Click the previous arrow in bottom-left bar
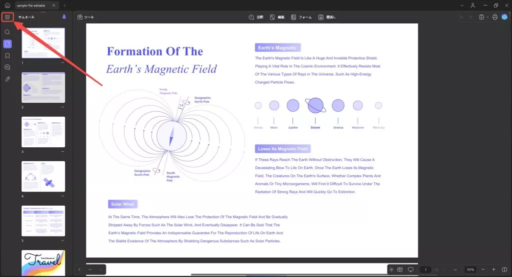The width and height of the screenshot is (512, 277). (79, 270)
